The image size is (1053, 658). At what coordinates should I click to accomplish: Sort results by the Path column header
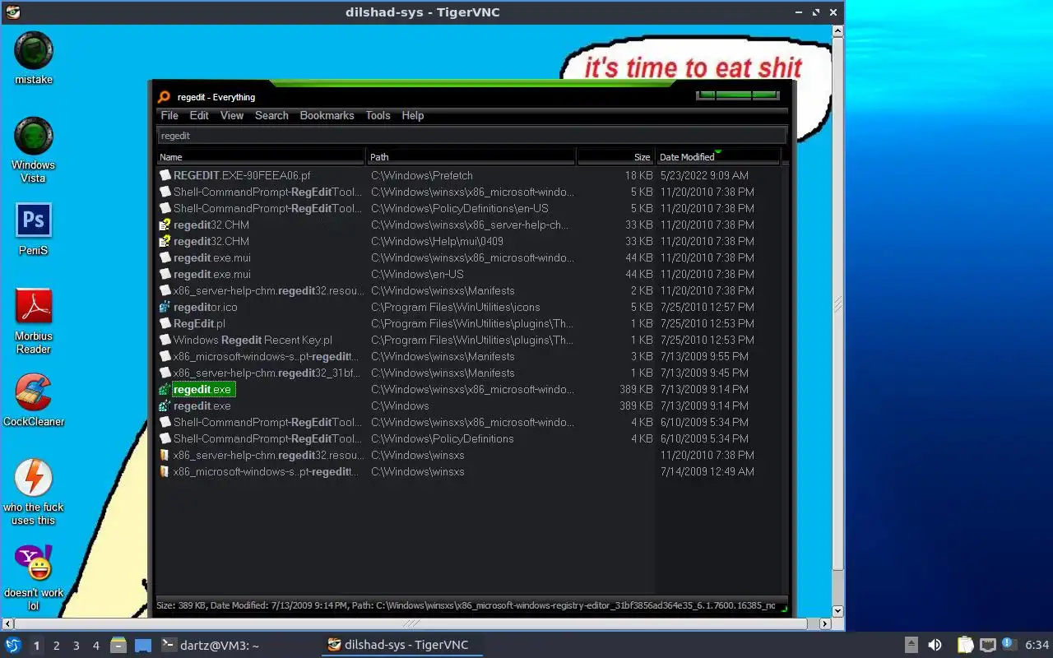coord(471,156)
